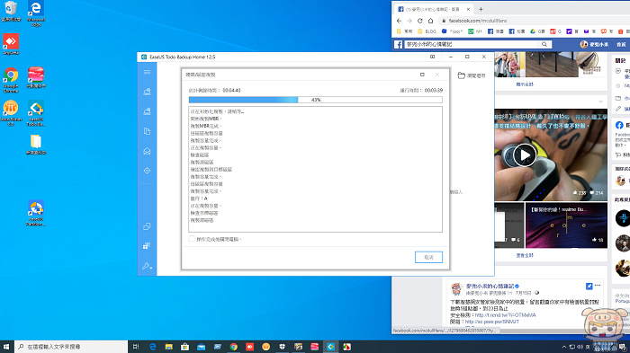This screenshot has width=630, height=353.
Task: Click the clone progress bar at 43%
Action: (x=316, y=100)
